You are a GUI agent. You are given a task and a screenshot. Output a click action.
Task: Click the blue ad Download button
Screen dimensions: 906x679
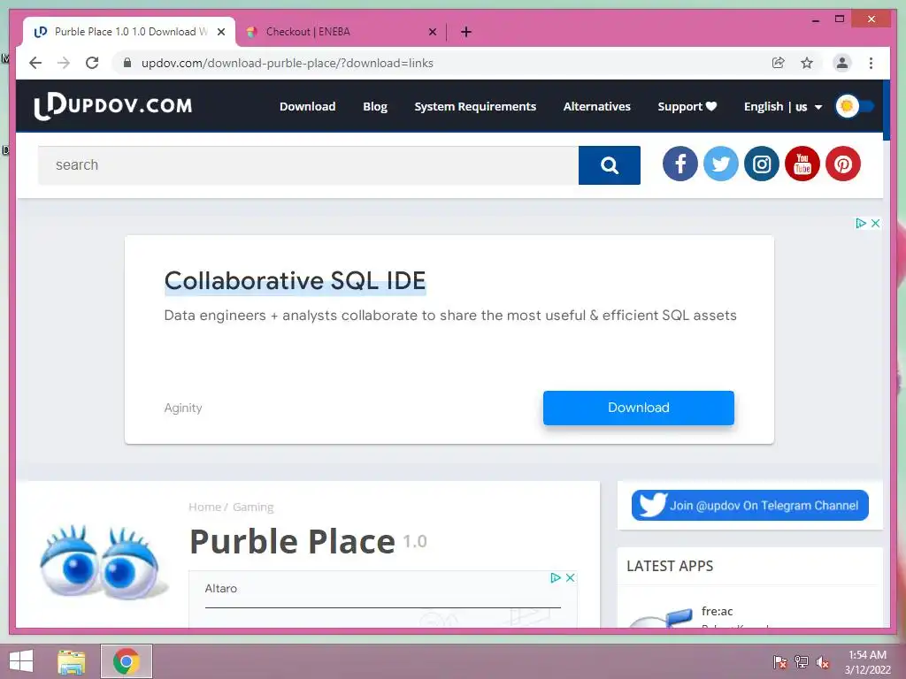tap(639, 408)
